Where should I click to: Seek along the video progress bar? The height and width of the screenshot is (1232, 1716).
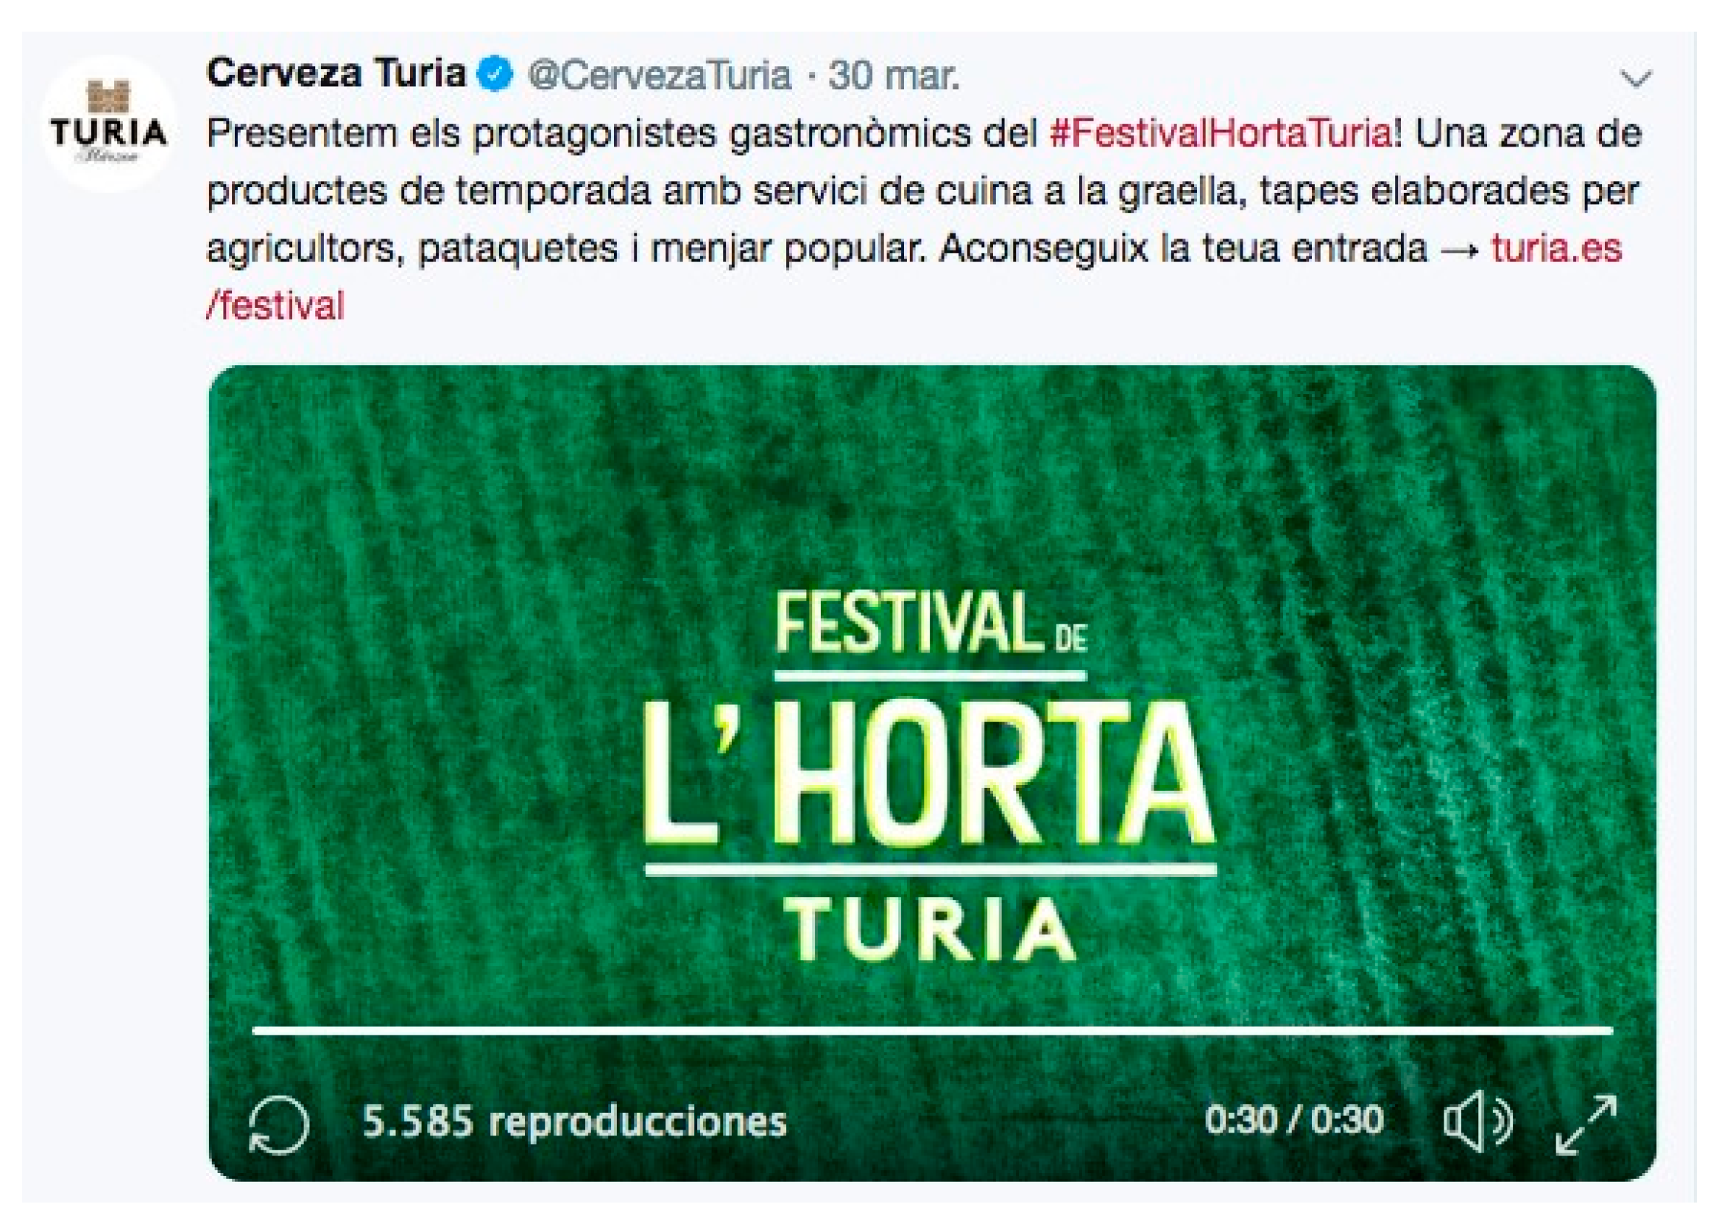pyautogui.click(x=933, y=1030)
